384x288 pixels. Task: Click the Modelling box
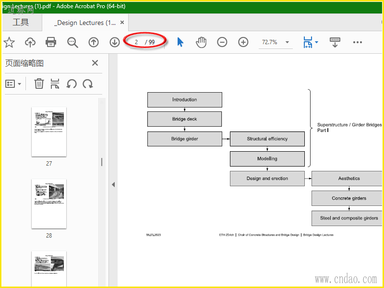[x=267, y=159]
